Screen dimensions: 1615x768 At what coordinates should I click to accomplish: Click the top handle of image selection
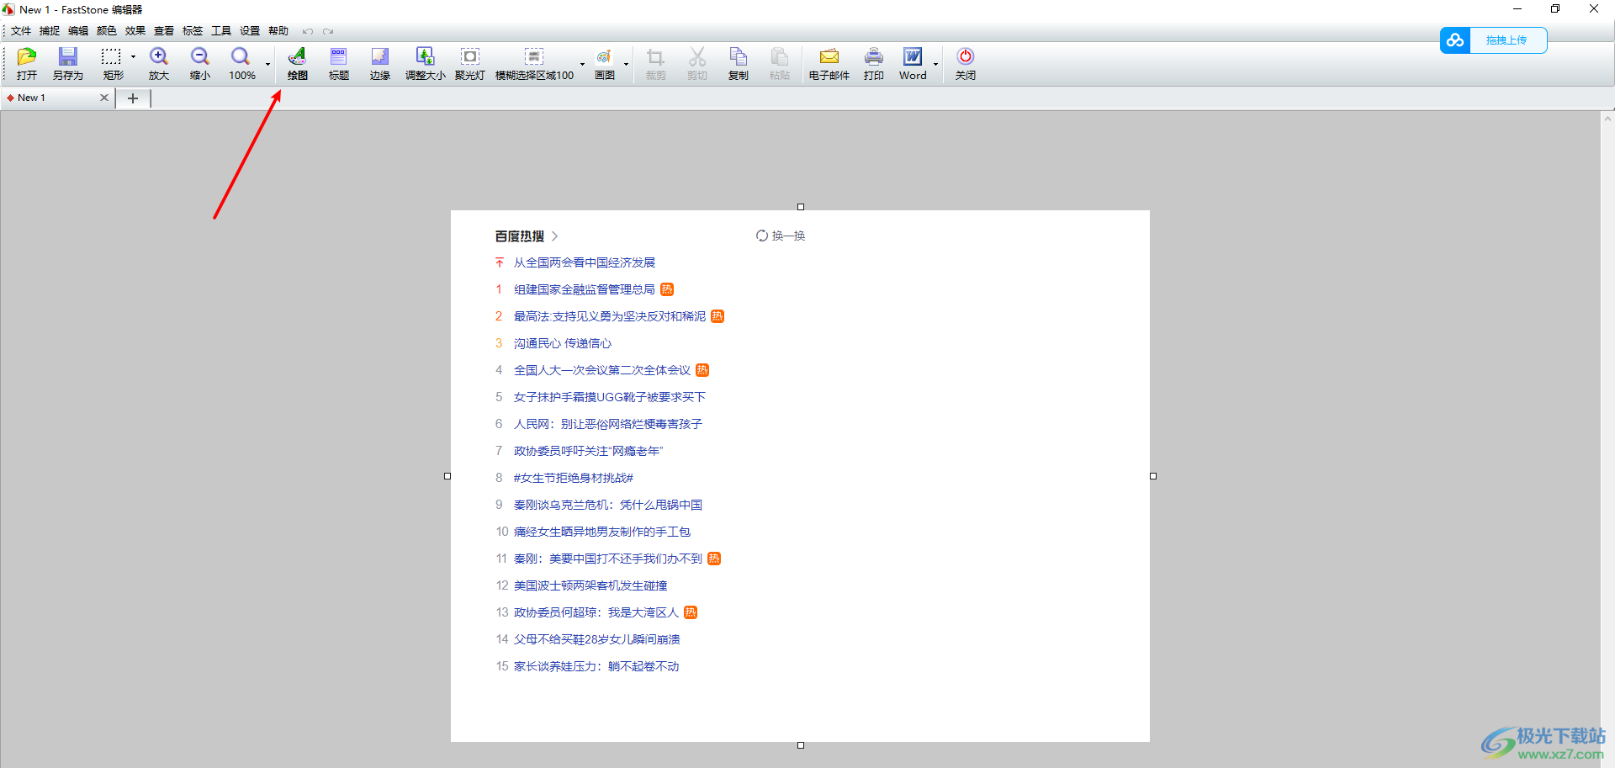pyautogui.click(x=801, y=207)
